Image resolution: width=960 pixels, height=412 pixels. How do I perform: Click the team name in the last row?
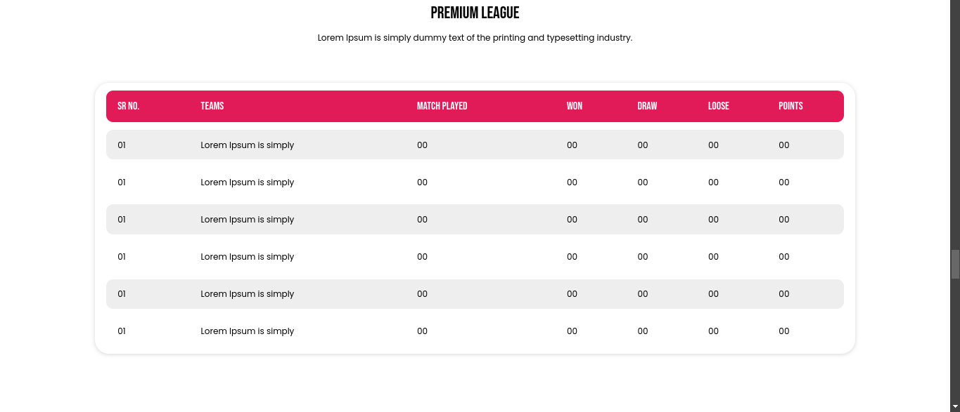point(247,331)
